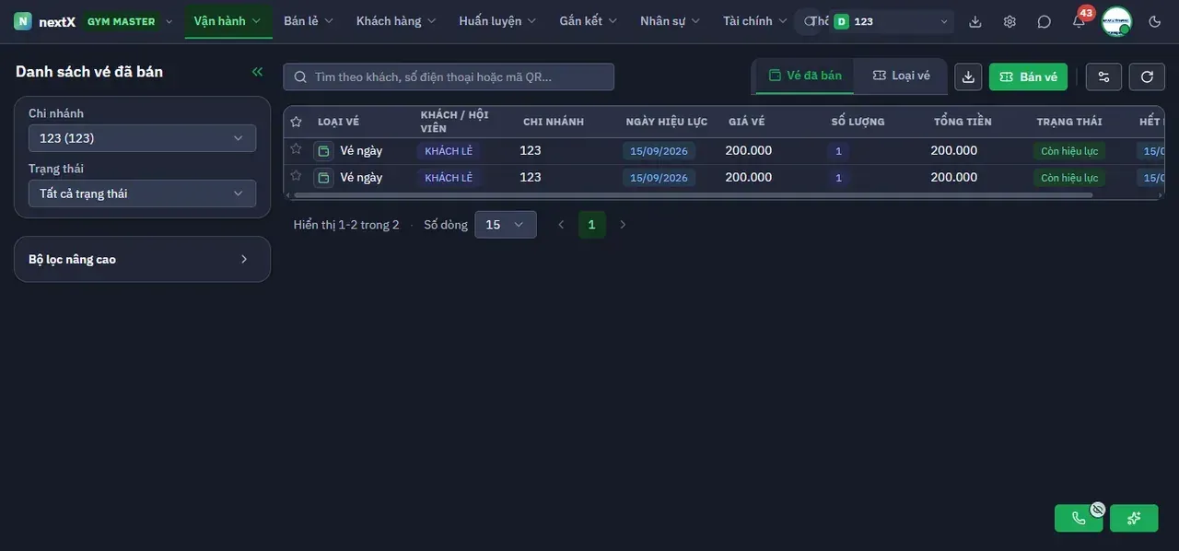Export ticket list with the toolbar download button

[x=968, y=76]
